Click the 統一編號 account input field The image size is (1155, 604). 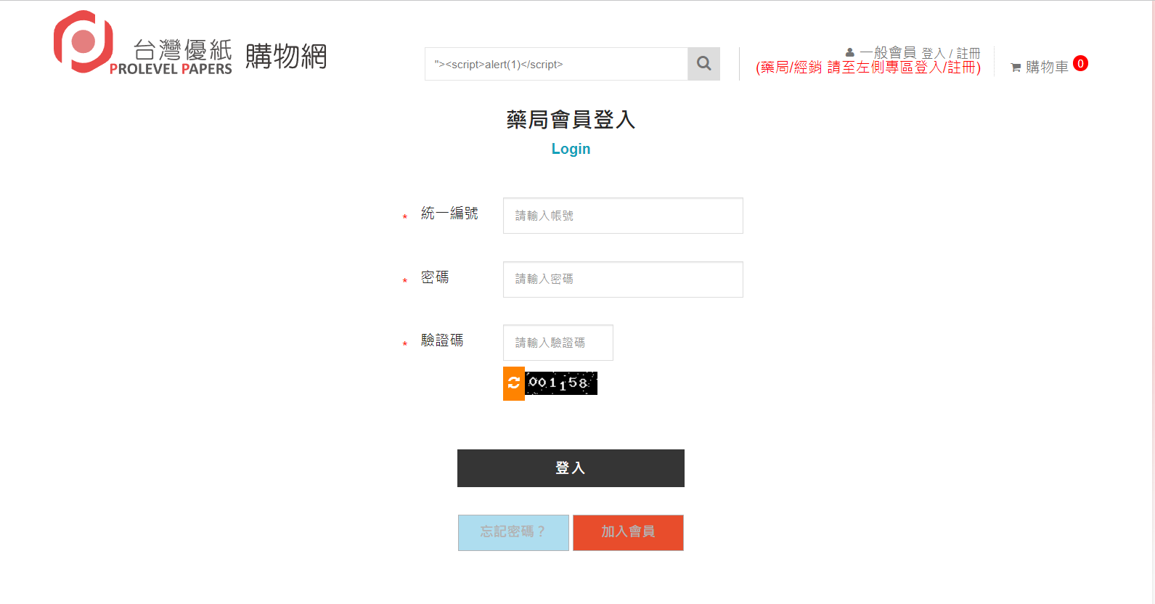tap(623, 216)
